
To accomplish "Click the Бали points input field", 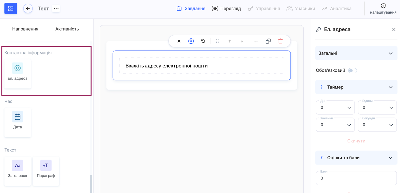I will [356, 178].
